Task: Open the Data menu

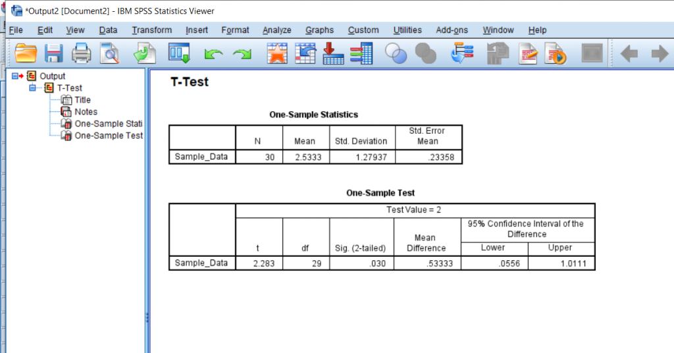Action: click(x=108, y=30)
